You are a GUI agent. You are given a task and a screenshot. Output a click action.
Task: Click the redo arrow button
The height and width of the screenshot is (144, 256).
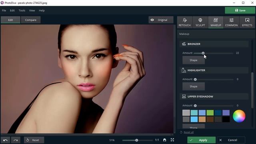click(x=16, y=140)
